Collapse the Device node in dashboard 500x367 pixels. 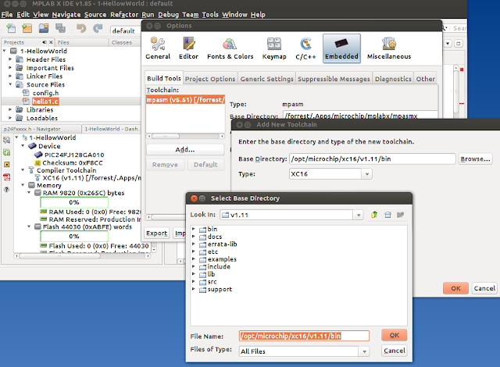[x=23, y=146]
